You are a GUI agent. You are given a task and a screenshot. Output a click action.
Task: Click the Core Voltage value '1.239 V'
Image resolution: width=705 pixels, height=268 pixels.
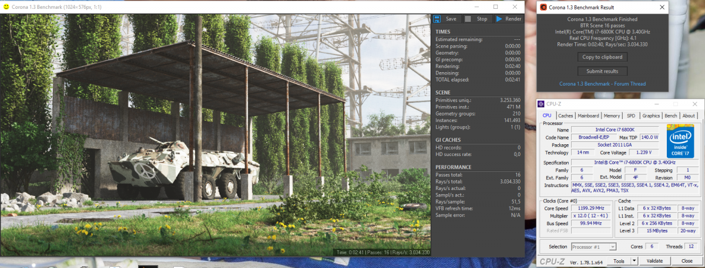point(645,152)
